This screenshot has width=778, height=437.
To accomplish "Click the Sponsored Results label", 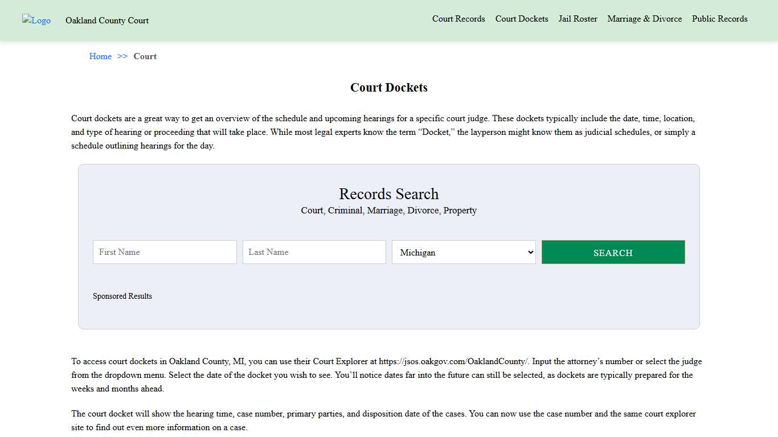I will click(x=122, y=296).
